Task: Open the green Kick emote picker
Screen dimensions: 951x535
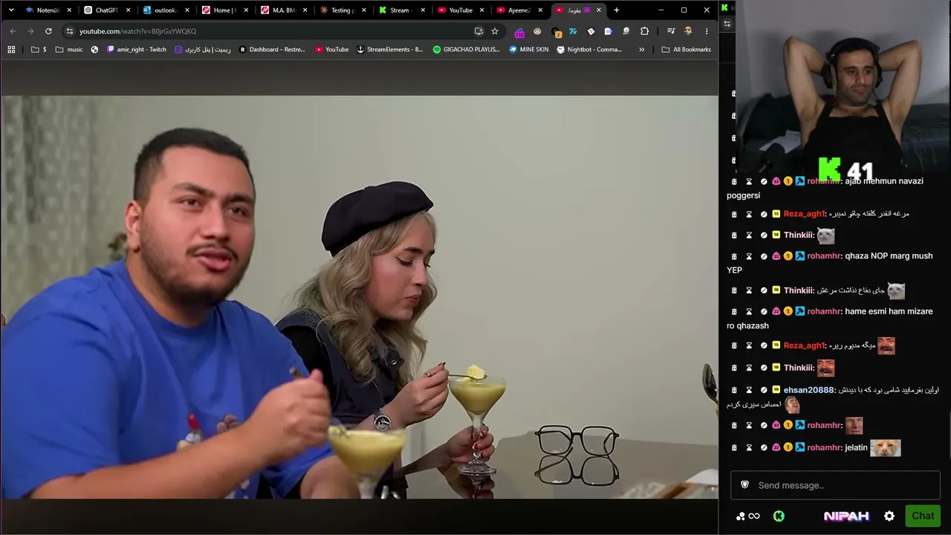Action: [779, 516]
